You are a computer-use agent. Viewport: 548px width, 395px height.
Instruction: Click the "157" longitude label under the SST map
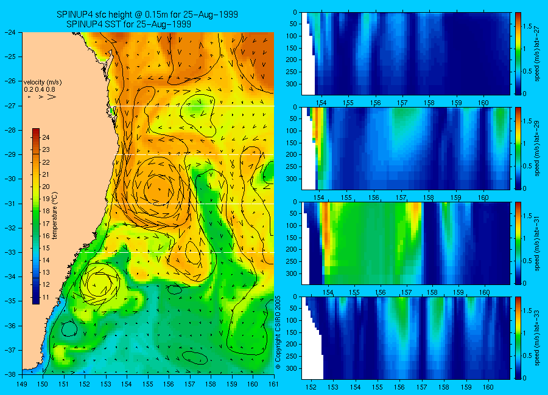190,384
